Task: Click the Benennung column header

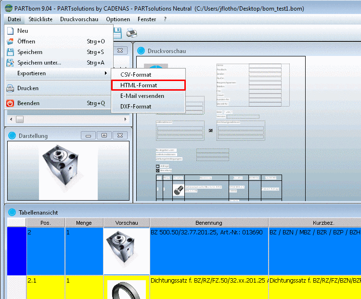Action: (209, 223)
